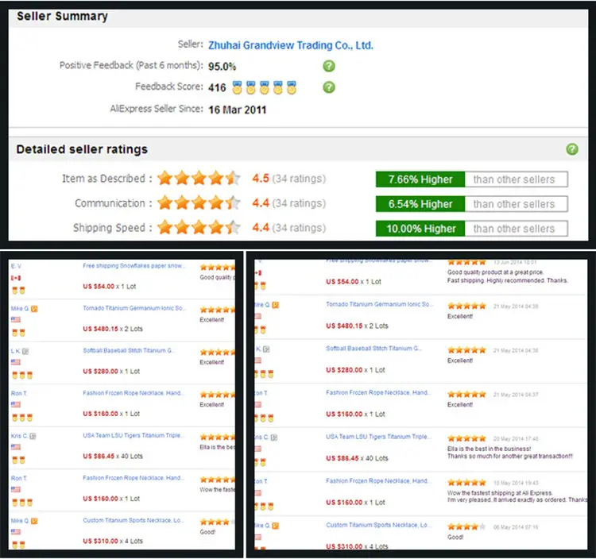This screenshot has height=559, width=596.
Task: Click help icon beside Positive Feedback 95.0%
Action: (x=329, y=66)
